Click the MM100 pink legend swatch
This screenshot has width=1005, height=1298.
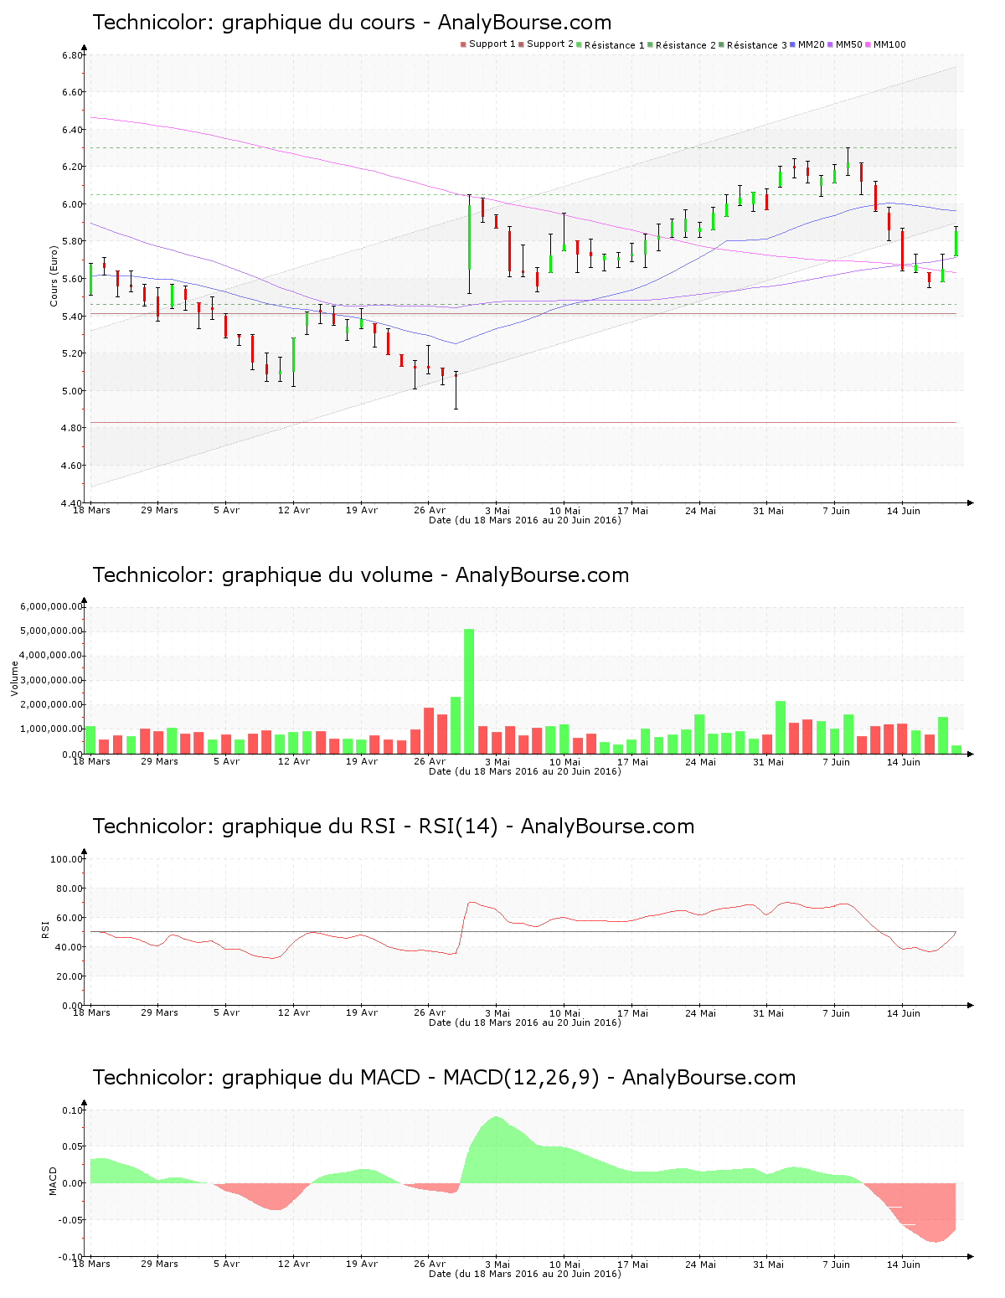click(x=868, y=44)
